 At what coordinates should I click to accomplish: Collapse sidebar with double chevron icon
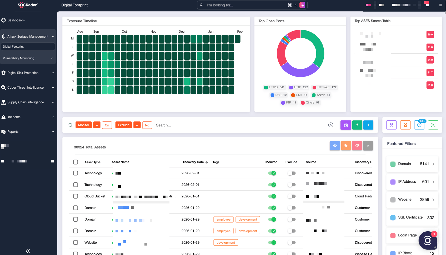tap(28, 251)
